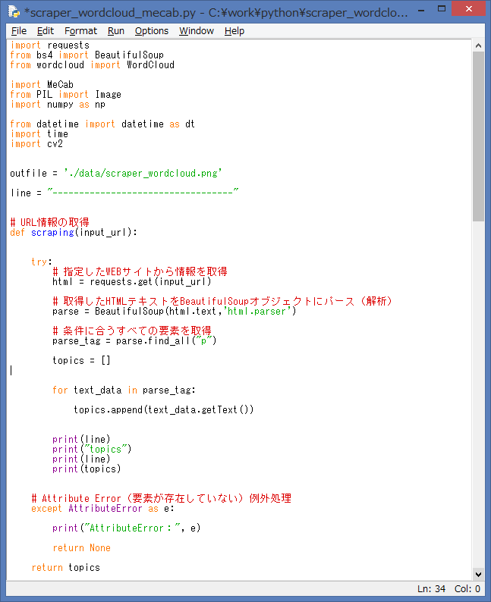
Task: Open the Edit menu
Action: [x=46, y=30]
